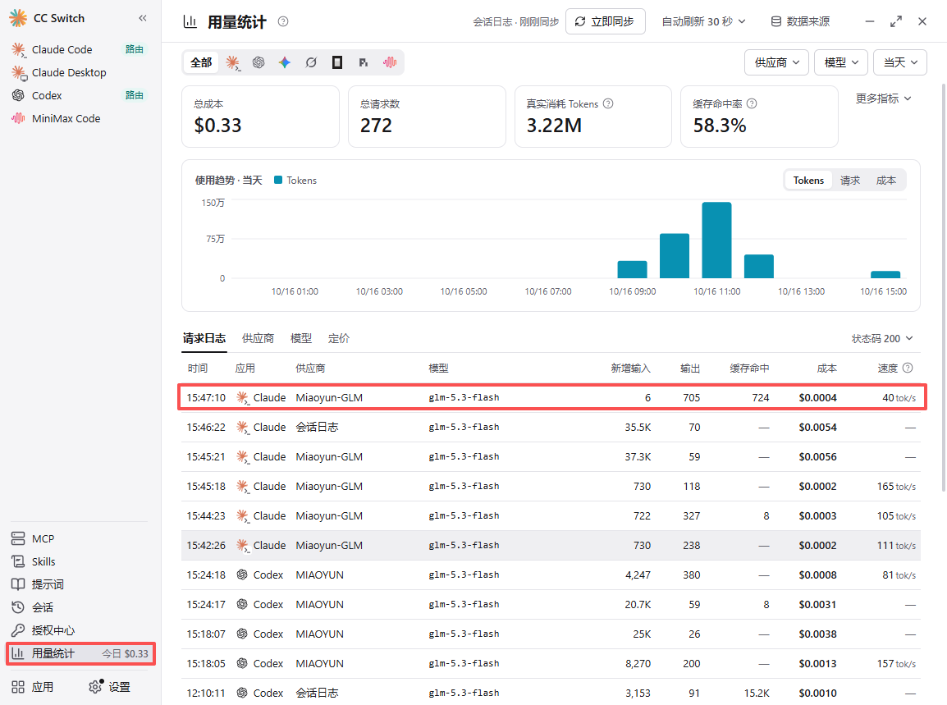Screen dimensions: 947x705
Task: Open Claude Desktop in the sidebar
Action: point(79,72)
